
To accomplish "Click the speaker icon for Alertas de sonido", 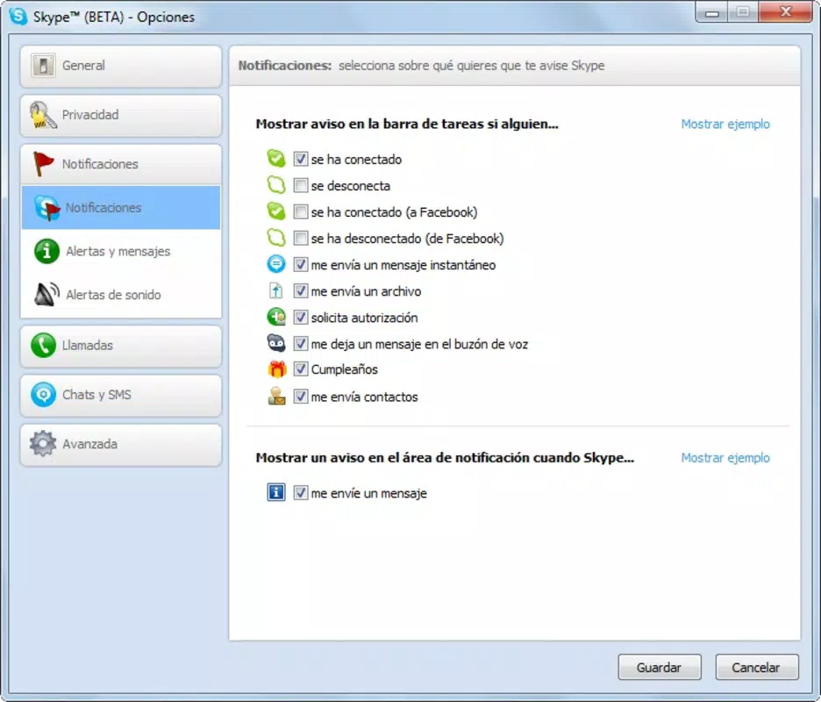I will click(46, 295).
